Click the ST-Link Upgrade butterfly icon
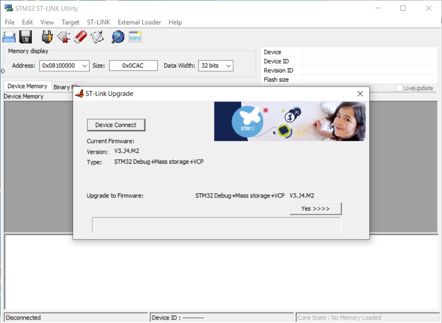The height and width of the screenshot is (323, 442). (x=80, y=94)
